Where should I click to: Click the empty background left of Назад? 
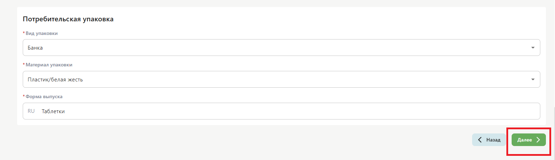[x=245, y=140]
